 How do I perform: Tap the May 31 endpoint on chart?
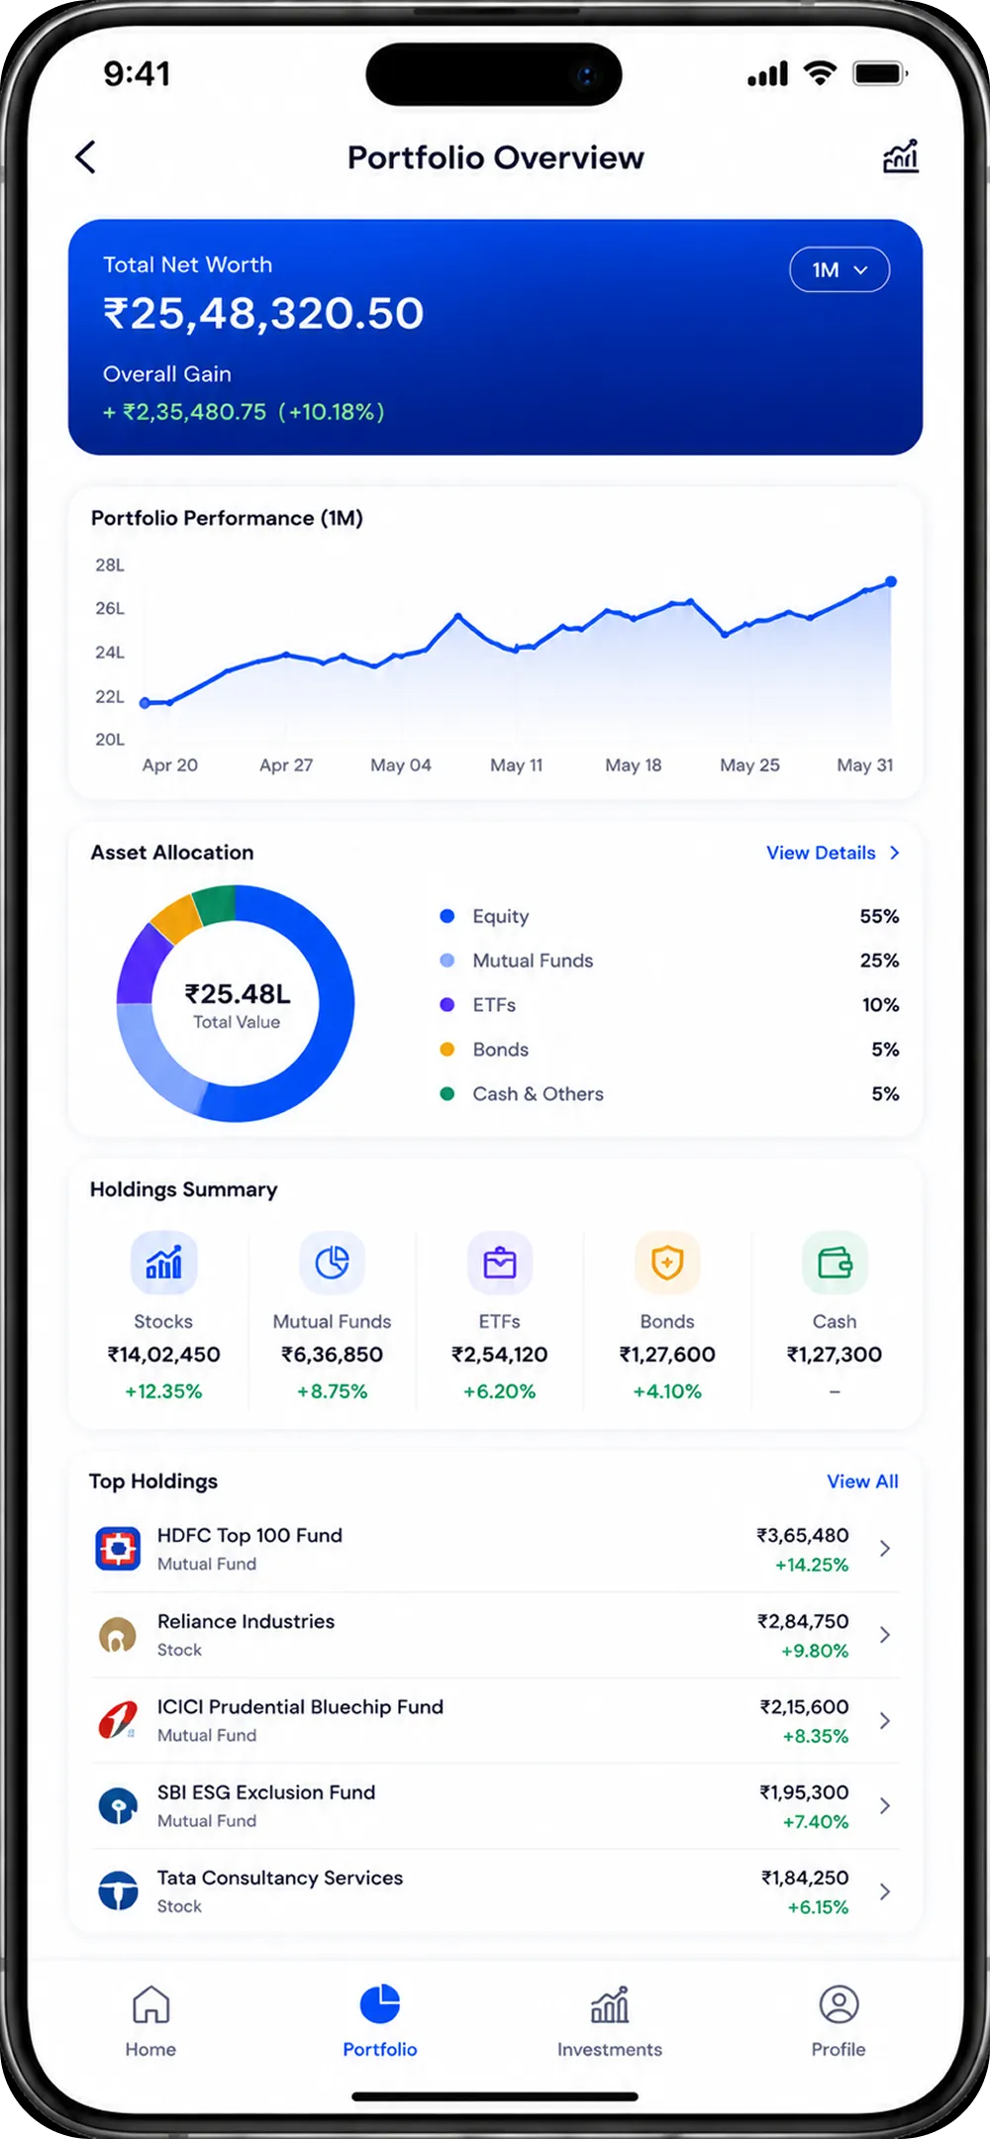pos(891,581)
